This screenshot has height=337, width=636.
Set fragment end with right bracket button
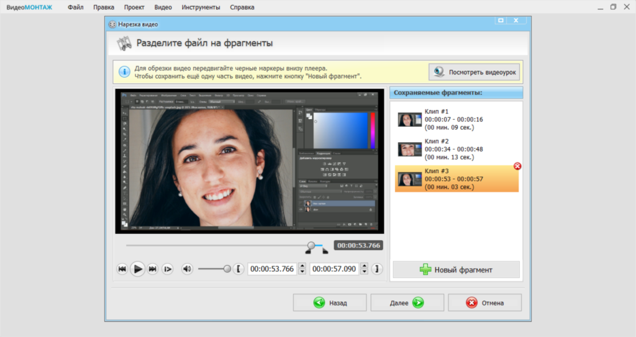[x=377, y=269]
